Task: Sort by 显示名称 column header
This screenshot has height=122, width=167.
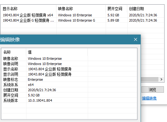Action: tap(29, 9)
